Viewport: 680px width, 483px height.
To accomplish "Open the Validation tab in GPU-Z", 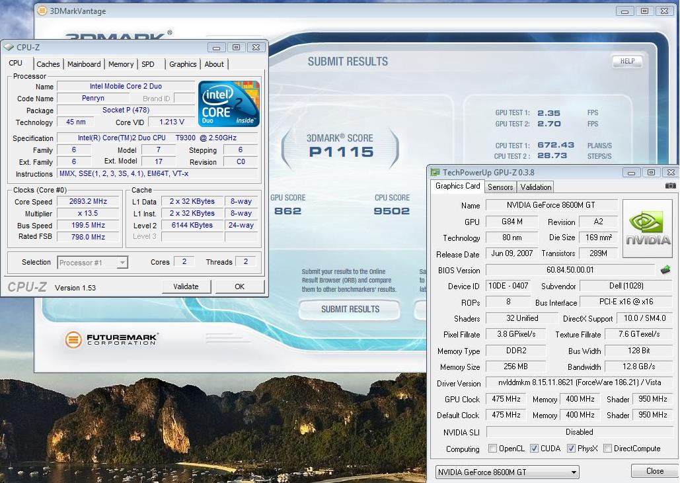I will pyautogui.click(x=535, y=187).
